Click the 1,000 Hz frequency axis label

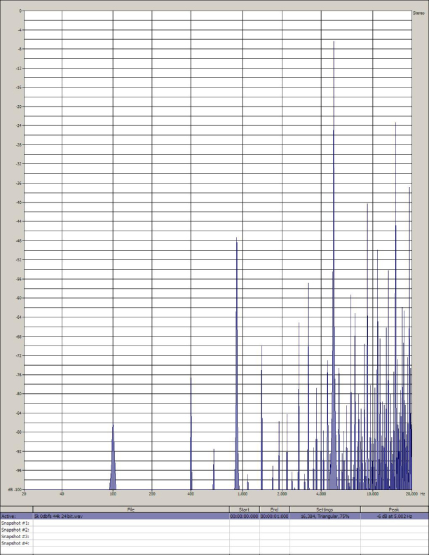243,494
